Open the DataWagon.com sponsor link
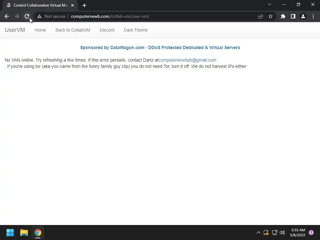The image size is (320, 240). pyautogui.click(x=160, y=47)
